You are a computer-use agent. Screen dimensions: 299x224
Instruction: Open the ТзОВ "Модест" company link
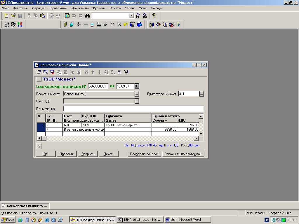coord(59,79)
